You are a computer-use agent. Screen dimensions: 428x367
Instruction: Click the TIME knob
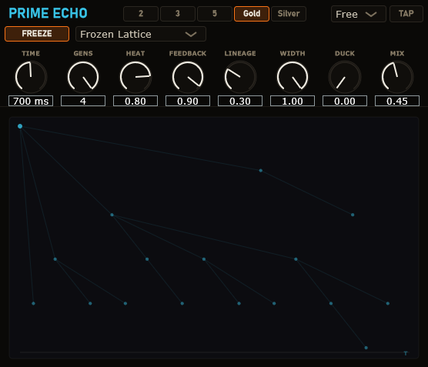click(x=31, y=77)
